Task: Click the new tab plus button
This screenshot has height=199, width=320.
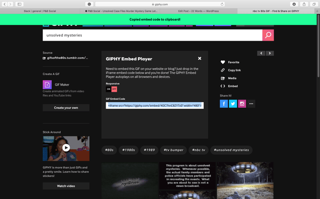Action: coord(317,11)
